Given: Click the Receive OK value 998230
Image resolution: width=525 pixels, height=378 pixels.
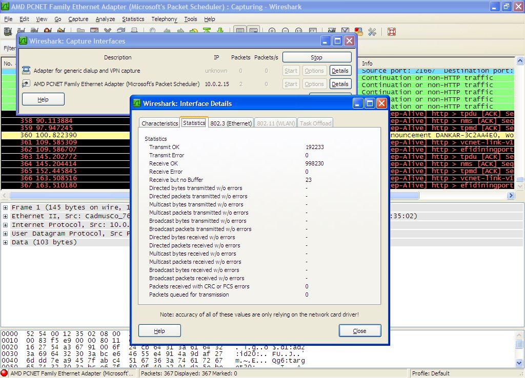Looking at the screenshot, I should click(314, 163).
